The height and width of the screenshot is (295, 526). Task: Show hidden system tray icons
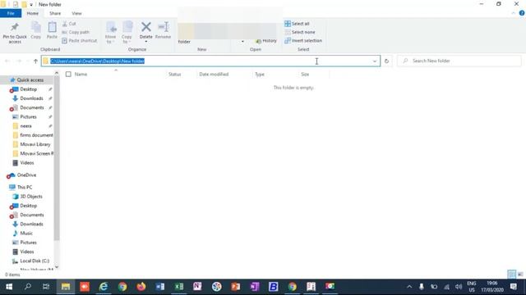(409, 287)
